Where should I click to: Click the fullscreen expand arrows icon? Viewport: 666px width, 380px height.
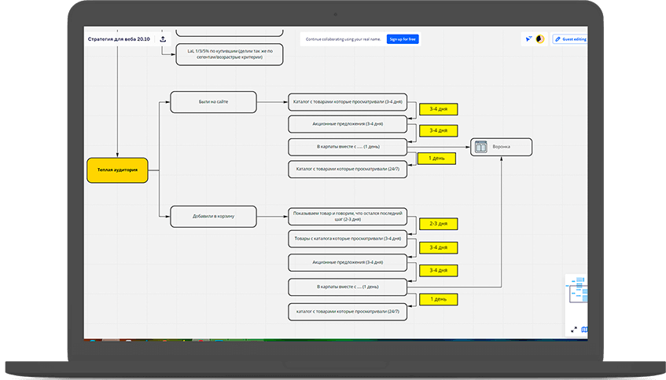(573, 330)
